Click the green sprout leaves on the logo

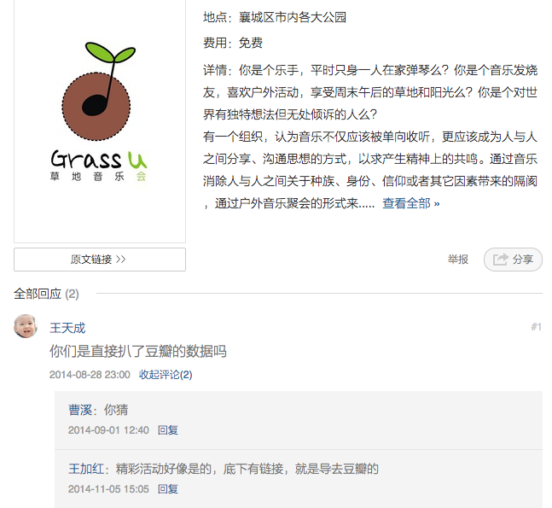pos(110,52)
